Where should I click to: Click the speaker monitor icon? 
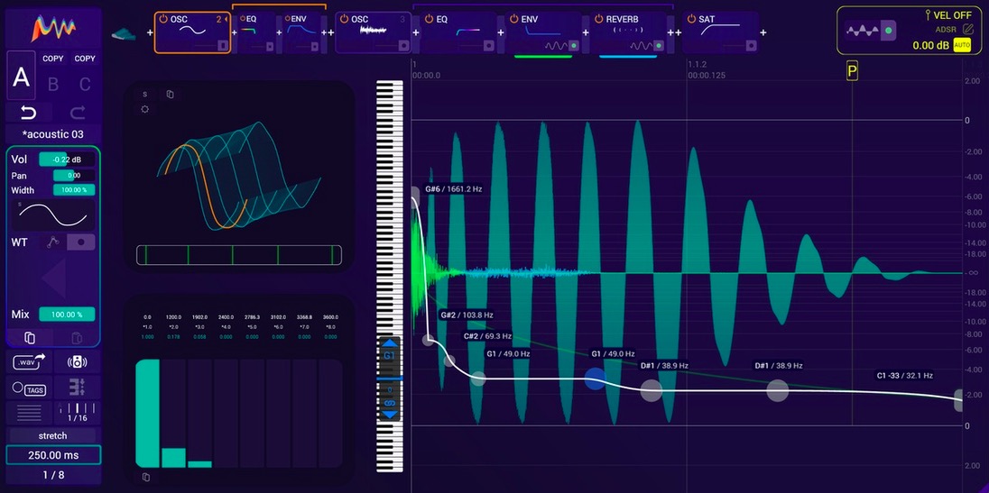pos(77,362)
